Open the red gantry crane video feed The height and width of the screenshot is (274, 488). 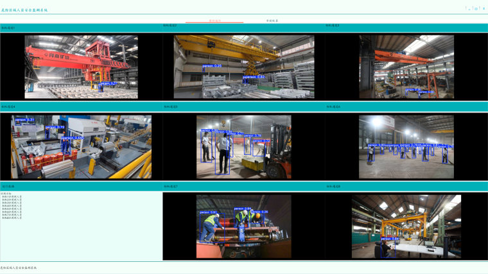[81, 67]
